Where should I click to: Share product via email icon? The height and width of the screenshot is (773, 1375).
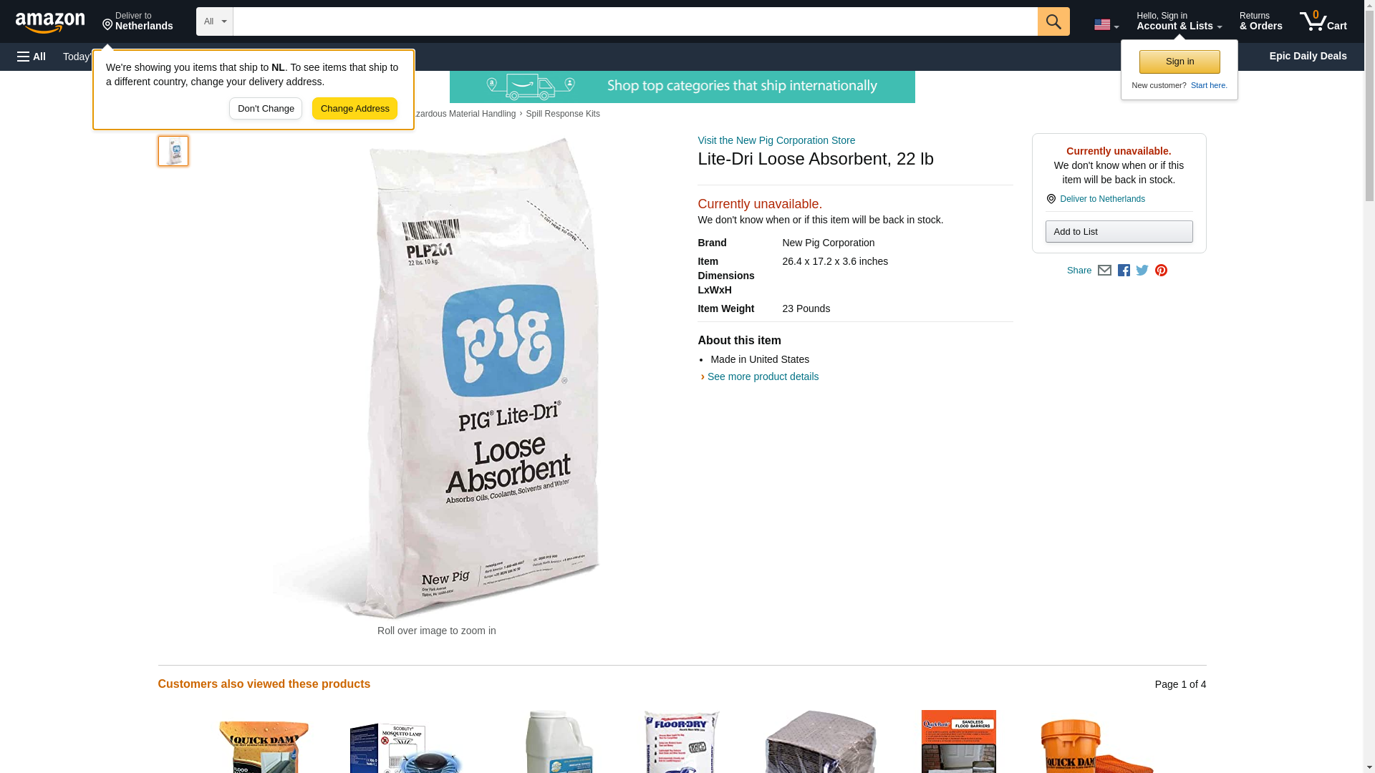click(1104, 271)
